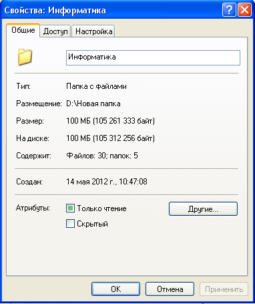The image size is (255, 304).
Task: Open the Настройка tab
Action: click(93, 31)
